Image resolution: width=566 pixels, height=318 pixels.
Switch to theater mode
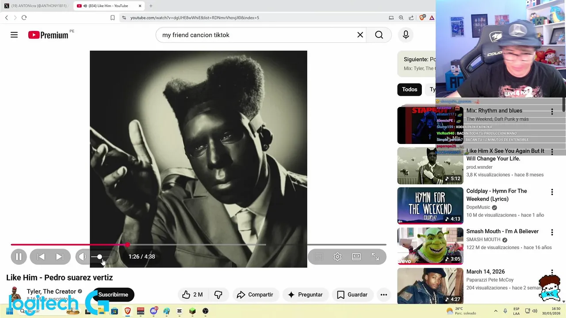[356, 257]
